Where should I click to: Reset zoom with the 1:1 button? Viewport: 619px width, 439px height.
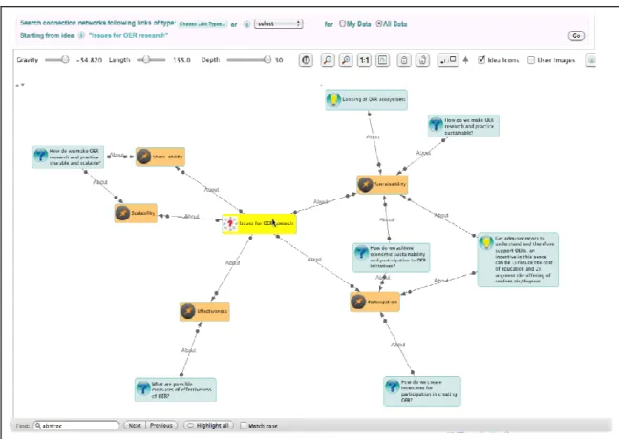click(364, 60)
